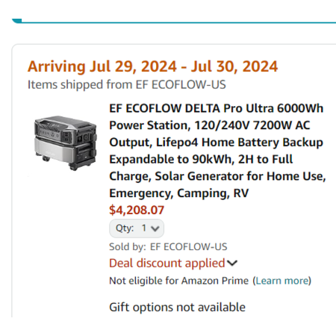This screenshot has width=336, height=336.
Task: Open the Qty quantity dropdown
Action: click(137, 228)
